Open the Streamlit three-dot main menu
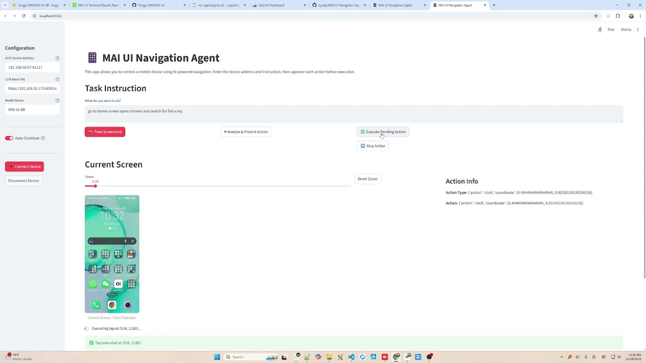This screenshot has height=363, width=646. pos(638,29)
